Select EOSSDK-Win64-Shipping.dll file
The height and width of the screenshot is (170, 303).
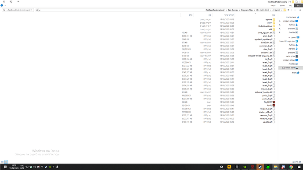(261, 56)
